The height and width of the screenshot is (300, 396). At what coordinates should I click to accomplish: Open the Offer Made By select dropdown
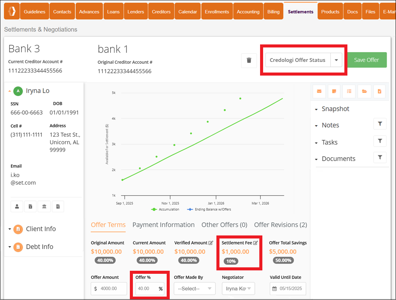[x=194, y=288]
